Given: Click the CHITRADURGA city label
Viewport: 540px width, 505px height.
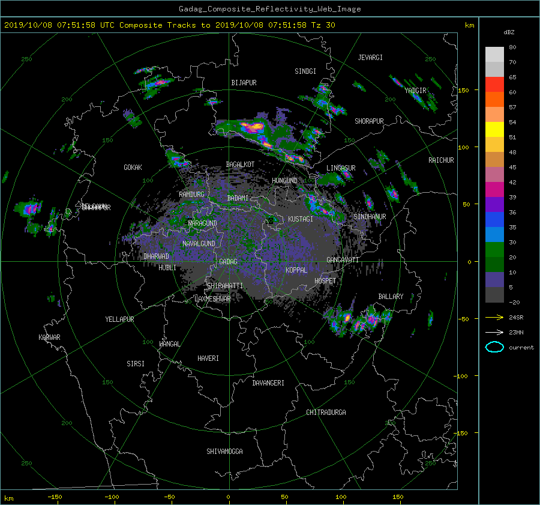Looking at the screenshot, I should click(326, 413).
